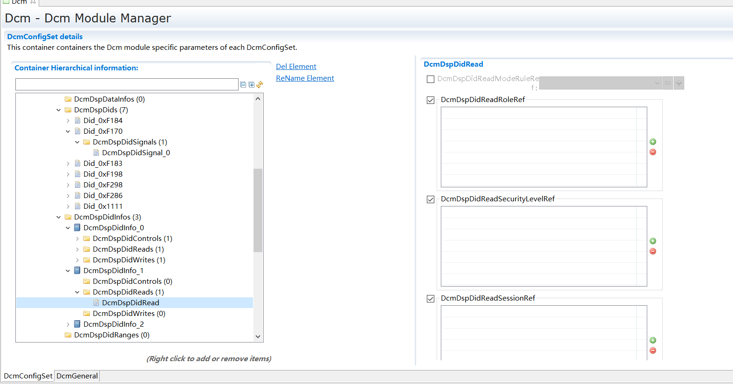This screenshot has height=384, width=733.
Task: Expand the Did_0xF184 tree node
Action: point(68,121)
